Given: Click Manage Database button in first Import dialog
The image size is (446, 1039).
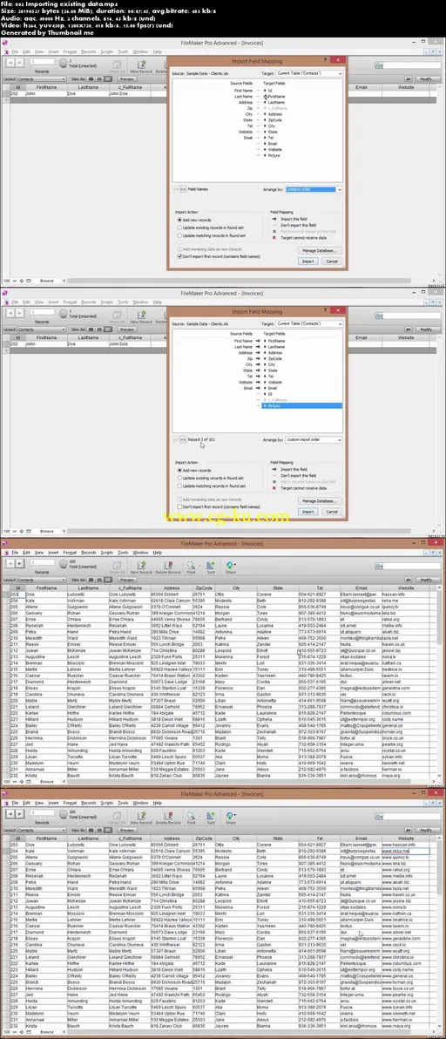Looking at the screenshot, I should (321, 250).
